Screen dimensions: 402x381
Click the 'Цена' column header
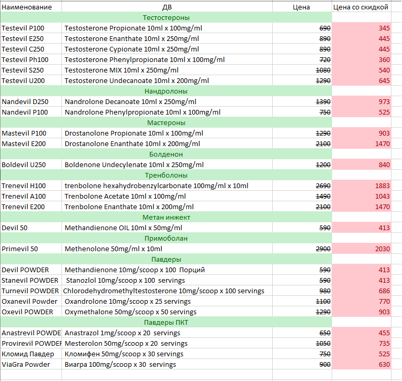pyautogui.click(x=301, y=7)
